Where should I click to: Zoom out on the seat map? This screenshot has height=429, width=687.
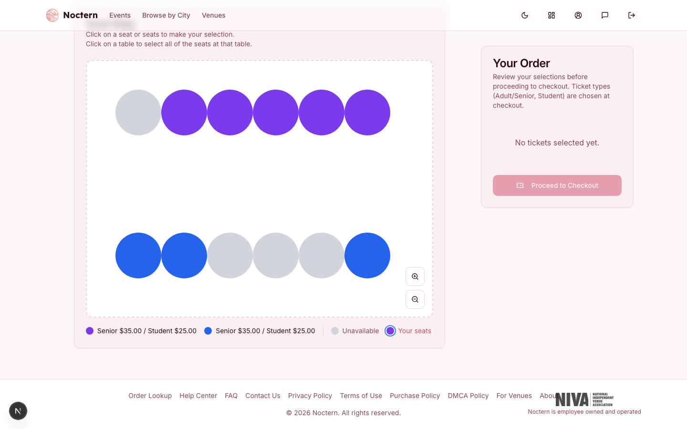[415, 299]
